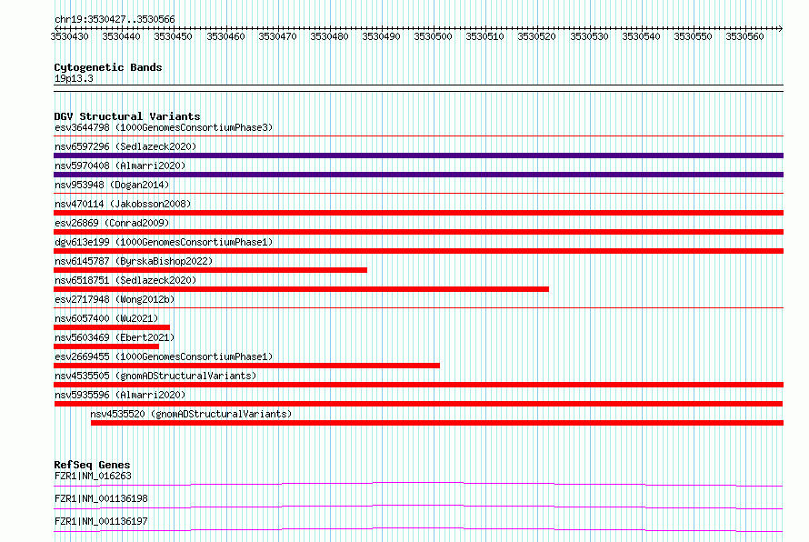The height and width of the screenshot is (542, 809).
Task: Click the RefSeq Genes track title
Action: (92, 465)
